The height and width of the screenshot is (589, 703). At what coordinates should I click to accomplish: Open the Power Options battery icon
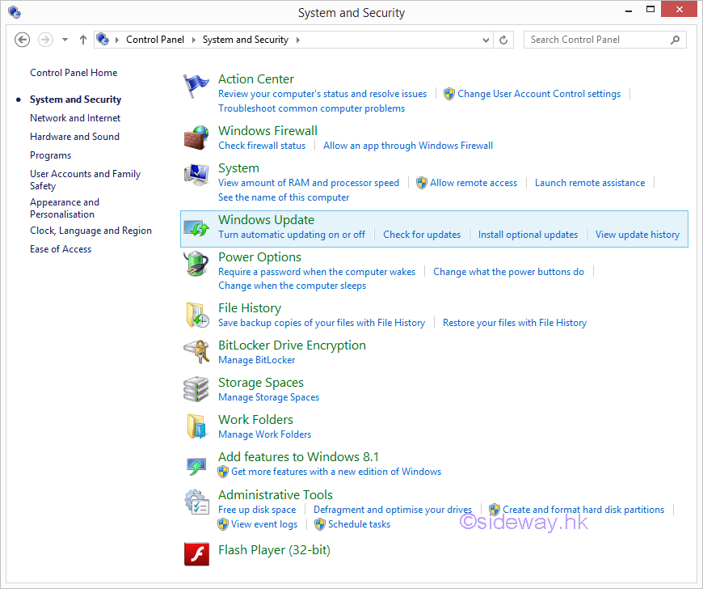196,265
